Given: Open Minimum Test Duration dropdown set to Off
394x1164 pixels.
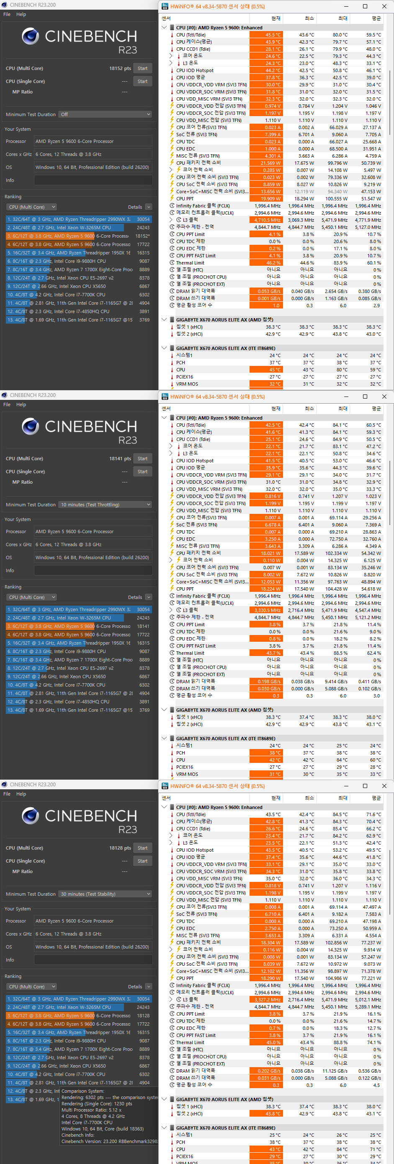Looking at the screenshot, I should point(105,114).
